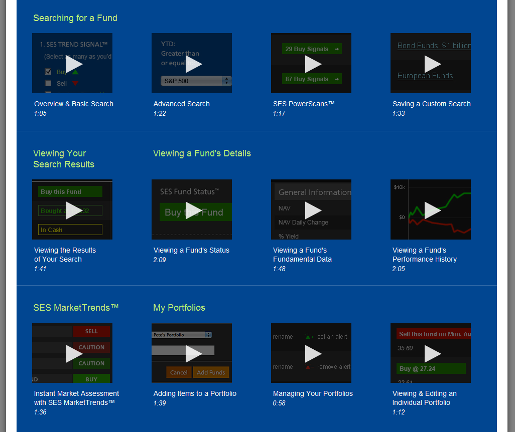This screenshot has height=432, width=515.
Task: Open the 'Overview & Basic Search' title link
Action: coord(74,104)
